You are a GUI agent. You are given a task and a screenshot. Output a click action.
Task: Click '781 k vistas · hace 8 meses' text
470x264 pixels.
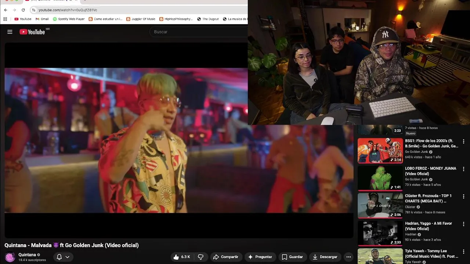(x=425, y=212)
